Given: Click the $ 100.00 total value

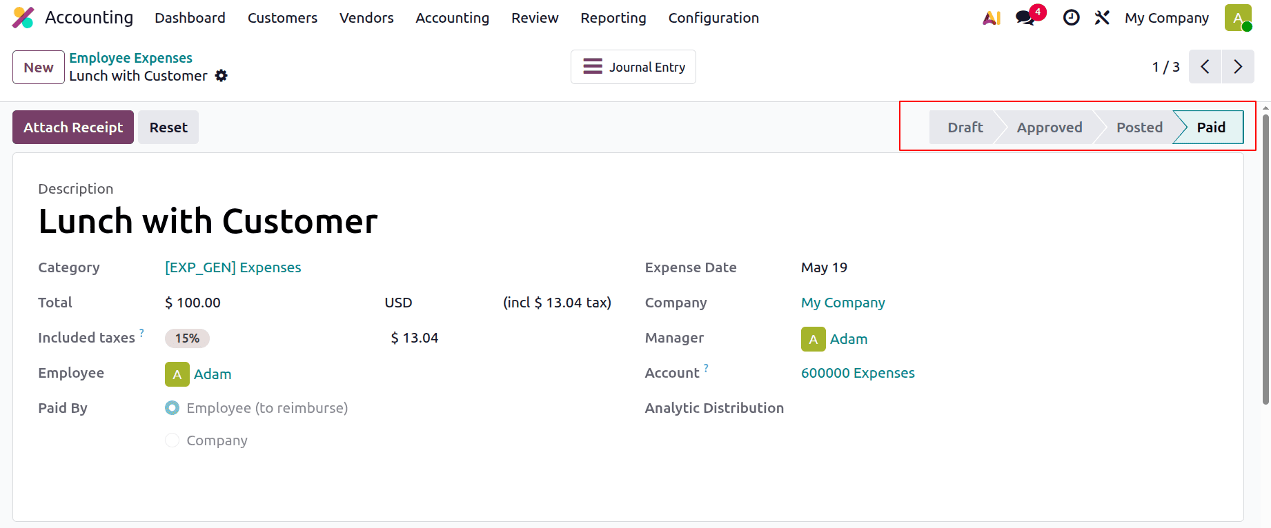Looking at the screenshot, I should tap(193, 303).
